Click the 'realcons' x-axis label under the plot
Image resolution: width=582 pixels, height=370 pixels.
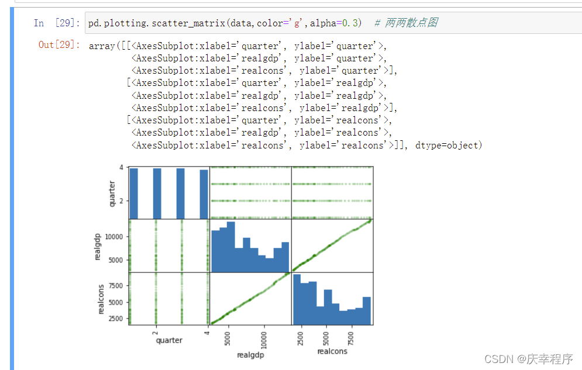[332, 351]
